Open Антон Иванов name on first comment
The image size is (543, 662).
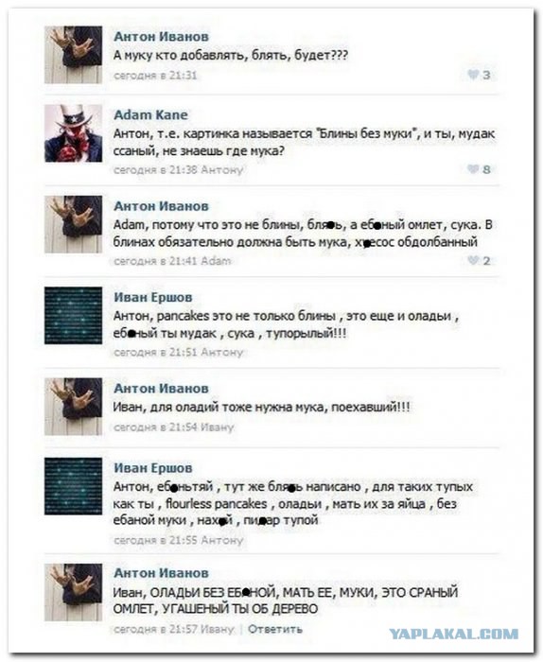tap(162, 37)
